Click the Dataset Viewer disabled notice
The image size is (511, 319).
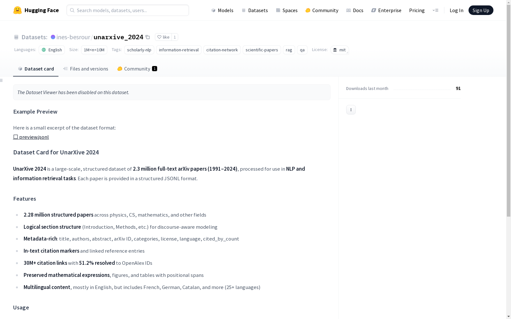click(x=172, y=92)
